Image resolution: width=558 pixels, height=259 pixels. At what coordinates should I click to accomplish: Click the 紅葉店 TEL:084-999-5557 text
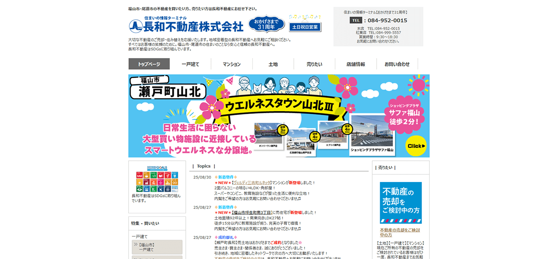tap(378, 33)
